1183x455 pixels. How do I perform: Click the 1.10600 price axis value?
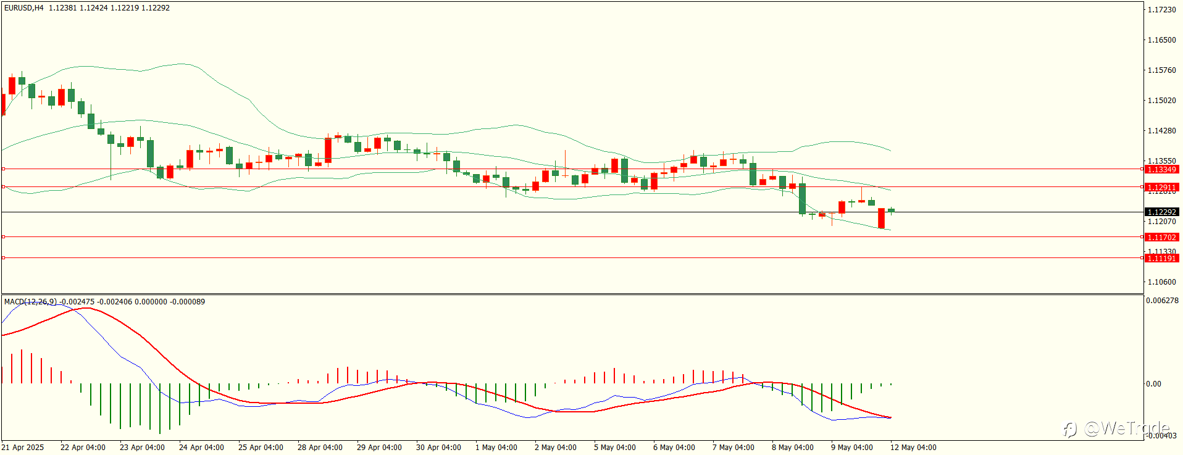click(x=1161, y=282)
